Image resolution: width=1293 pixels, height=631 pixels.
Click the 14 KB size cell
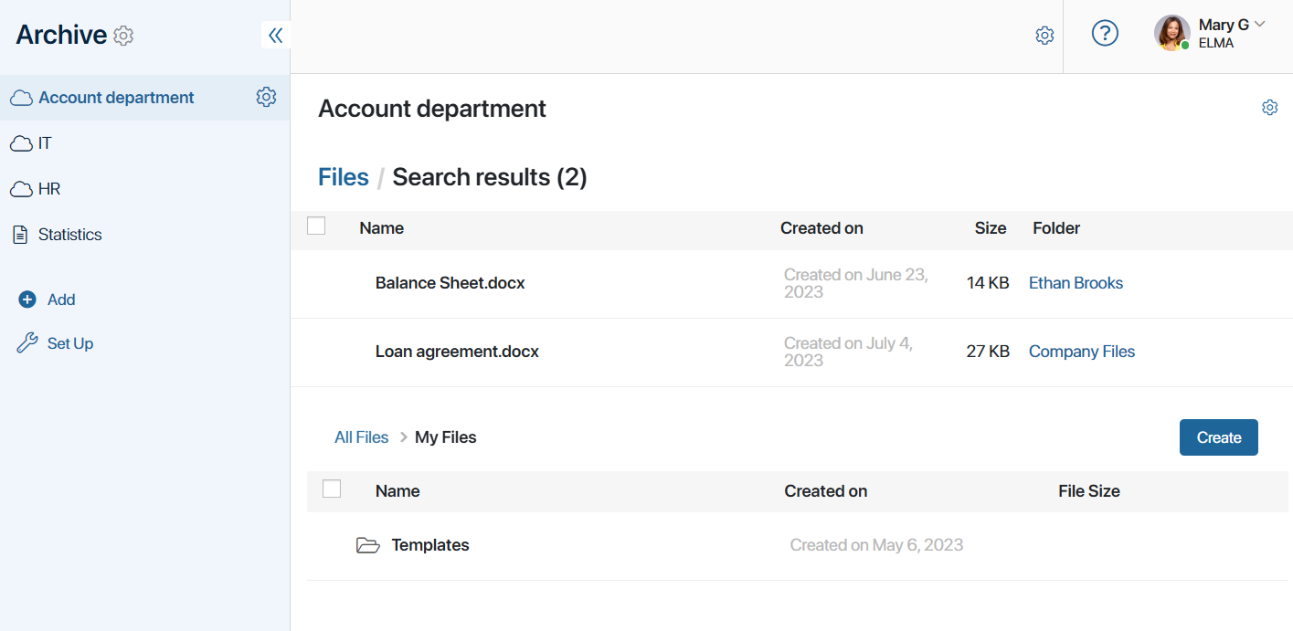988,283
